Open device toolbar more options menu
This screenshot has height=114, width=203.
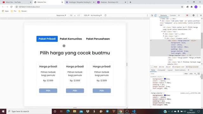coord(147,16)
